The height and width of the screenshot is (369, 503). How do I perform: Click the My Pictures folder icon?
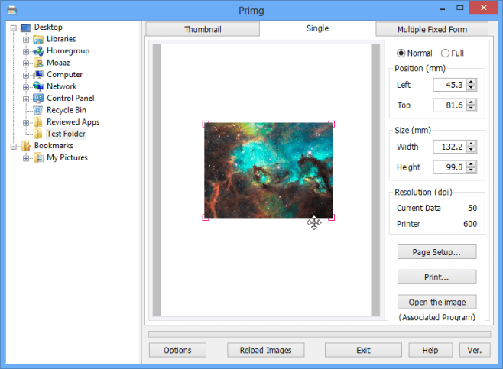point(38,157)
